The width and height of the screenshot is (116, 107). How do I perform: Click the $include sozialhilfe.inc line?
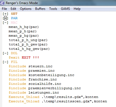click(35, 84)
